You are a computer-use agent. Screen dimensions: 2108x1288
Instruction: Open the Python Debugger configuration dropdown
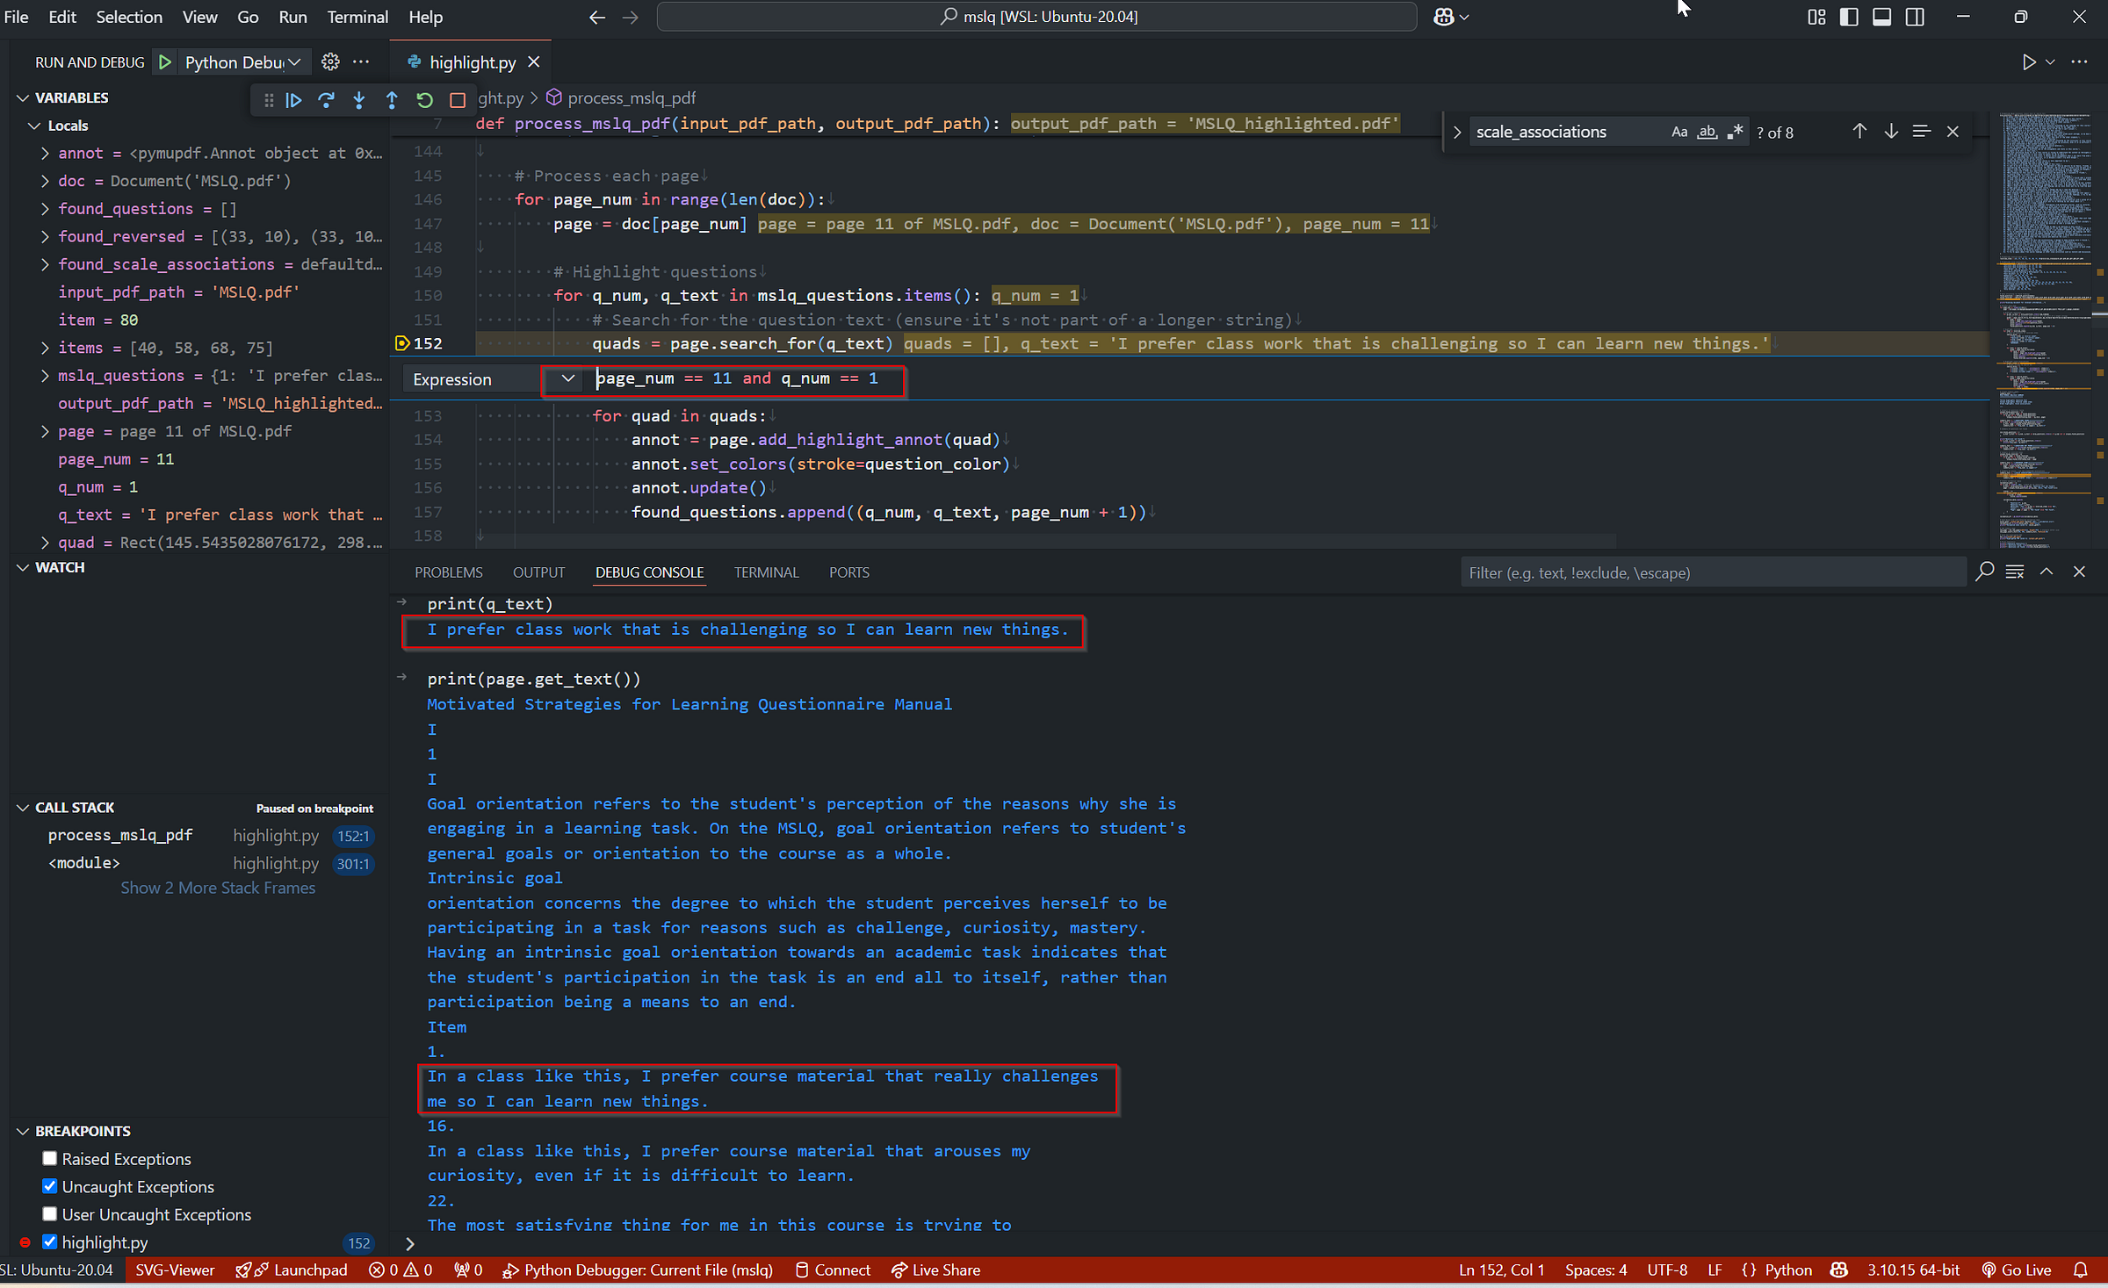coord(243,62)
